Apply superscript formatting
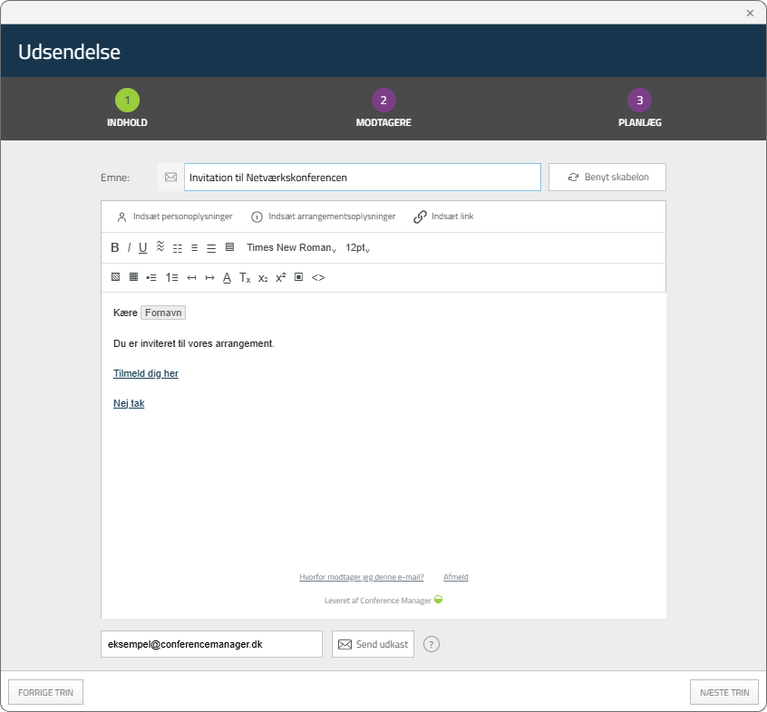The image size is (767, 712). pyautogui.click(x=281, y=277)
